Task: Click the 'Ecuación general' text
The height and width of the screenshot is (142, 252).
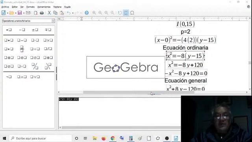Action: click(185, 80)
